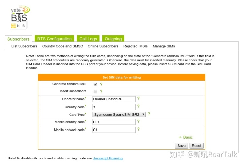
Task: Open the Call Logs tab
Action: coord(88,39)
